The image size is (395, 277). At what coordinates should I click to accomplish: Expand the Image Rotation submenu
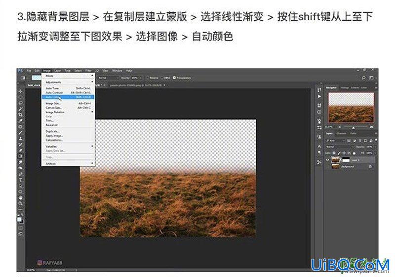pyautogui.click(x=68, y=112)
